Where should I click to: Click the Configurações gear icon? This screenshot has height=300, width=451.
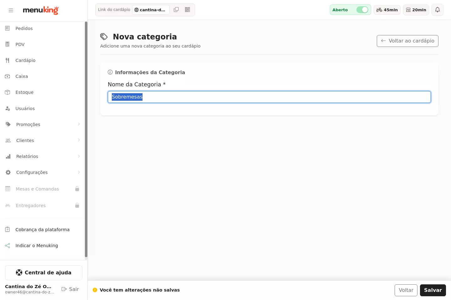tap(8, 172)
